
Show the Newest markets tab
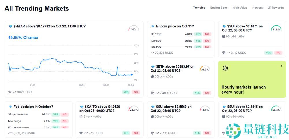tap(257, 8)
